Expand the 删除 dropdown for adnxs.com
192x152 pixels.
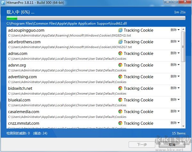tap(175, 53)
